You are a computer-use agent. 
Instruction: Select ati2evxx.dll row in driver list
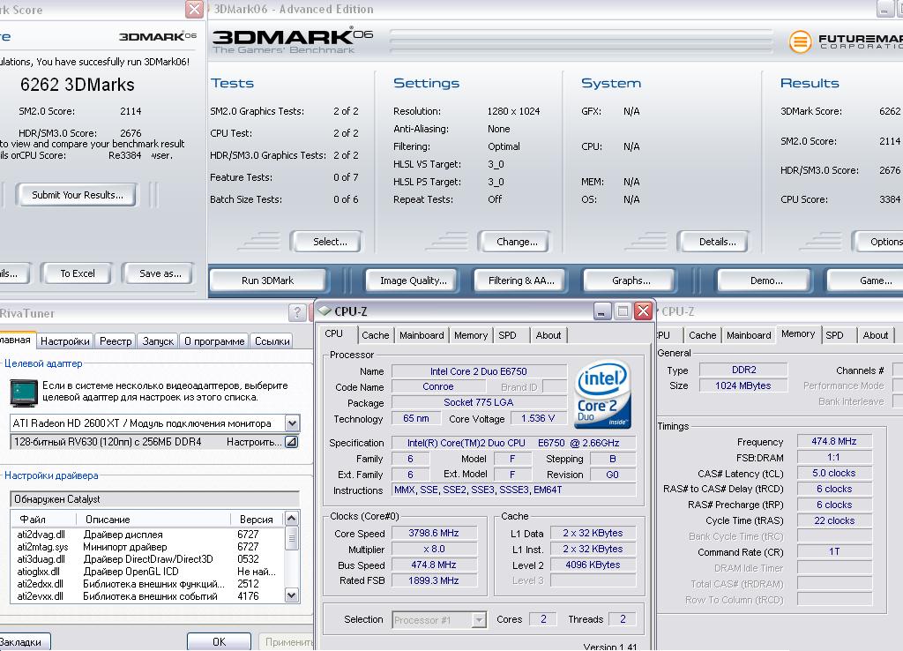point(147,596)
